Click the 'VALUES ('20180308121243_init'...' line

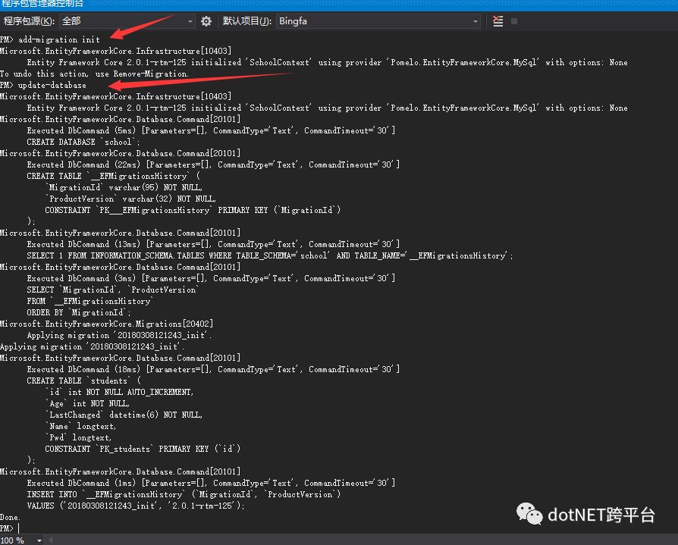[136, 506]
